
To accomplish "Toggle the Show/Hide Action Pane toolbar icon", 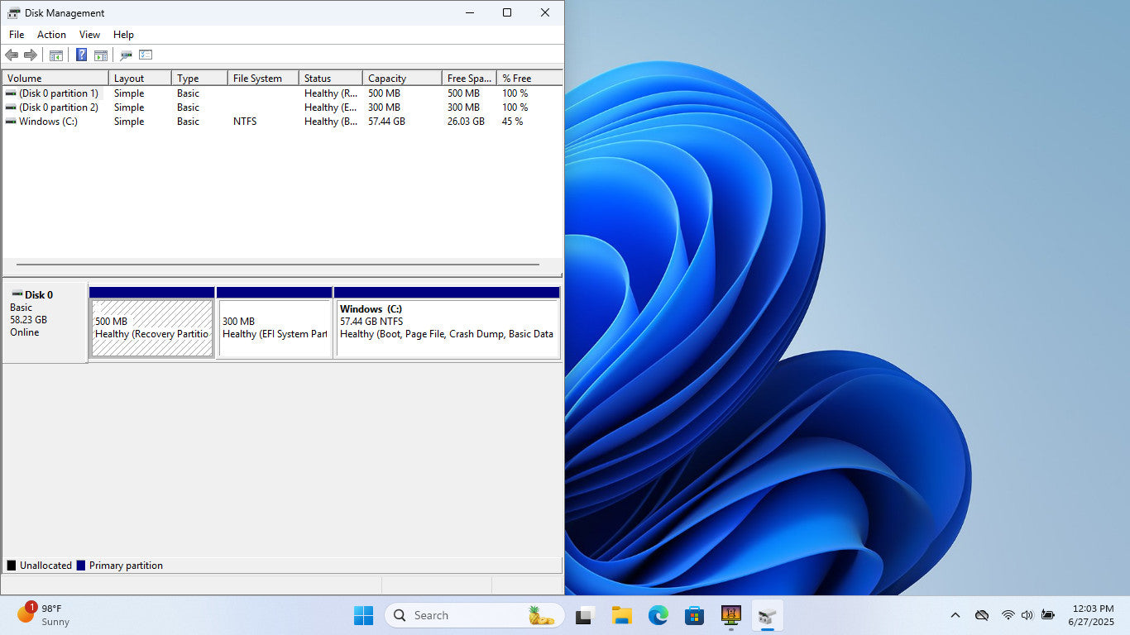I will coord(101,55).
